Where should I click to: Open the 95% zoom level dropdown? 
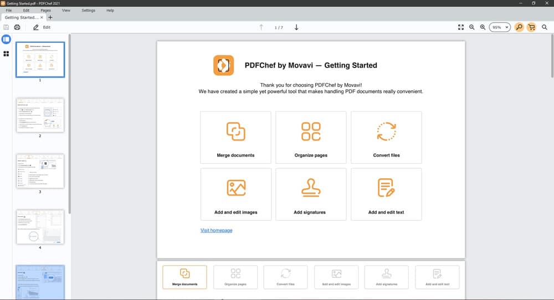pos(500,27)
